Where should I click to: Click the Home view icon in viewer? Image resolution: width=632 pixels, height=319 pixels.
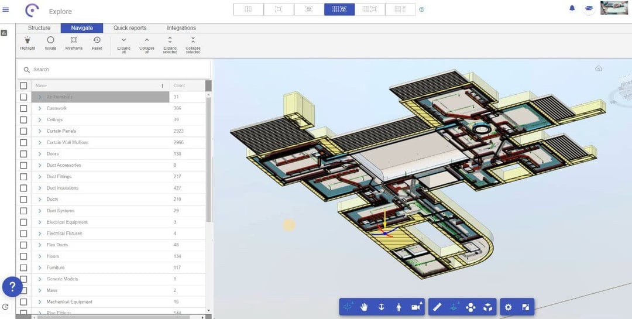point(599,68)
